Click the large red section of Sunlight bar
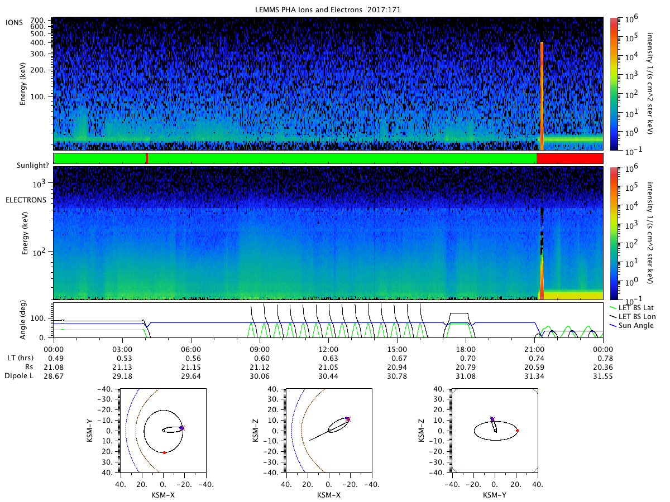 click(569, 158)
